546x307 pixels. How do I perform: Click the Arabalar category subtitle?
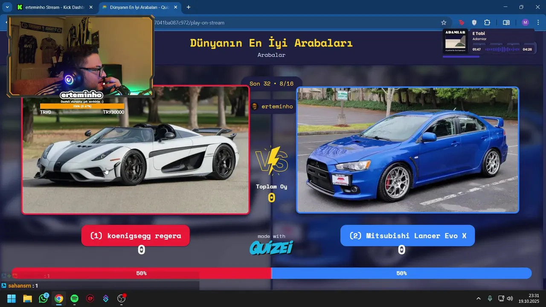tap(271, 55)
